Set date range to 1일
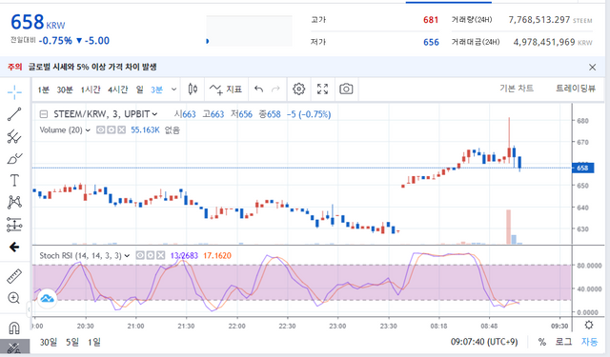Viewport: 610px width, 357px height. click(x=93, y=342)
